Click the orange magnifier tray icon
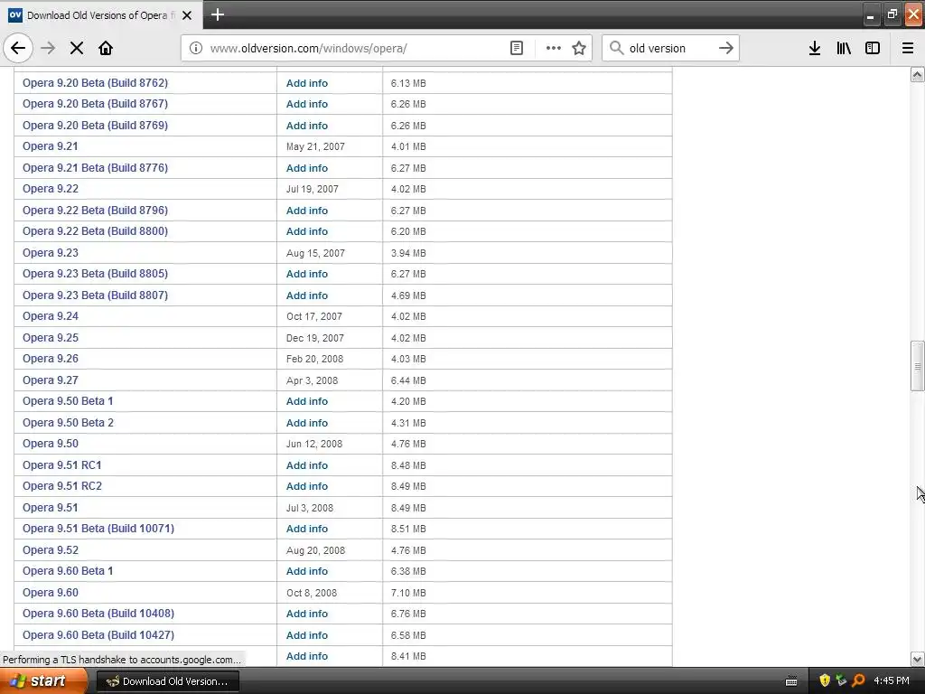925x694 pixels. click(858, 681)
